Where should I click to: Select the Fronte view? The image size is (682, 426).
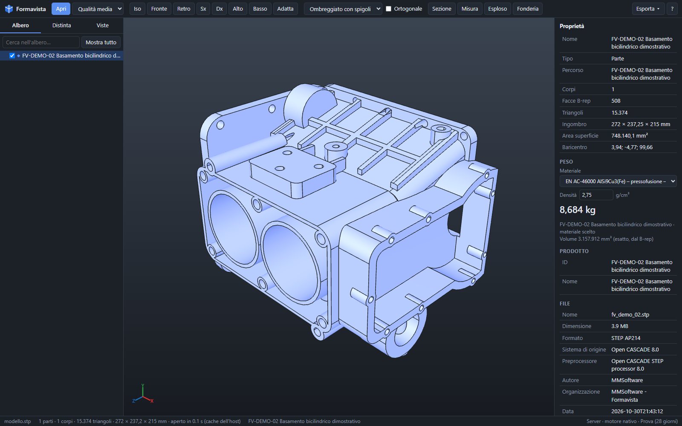point(159,9)
